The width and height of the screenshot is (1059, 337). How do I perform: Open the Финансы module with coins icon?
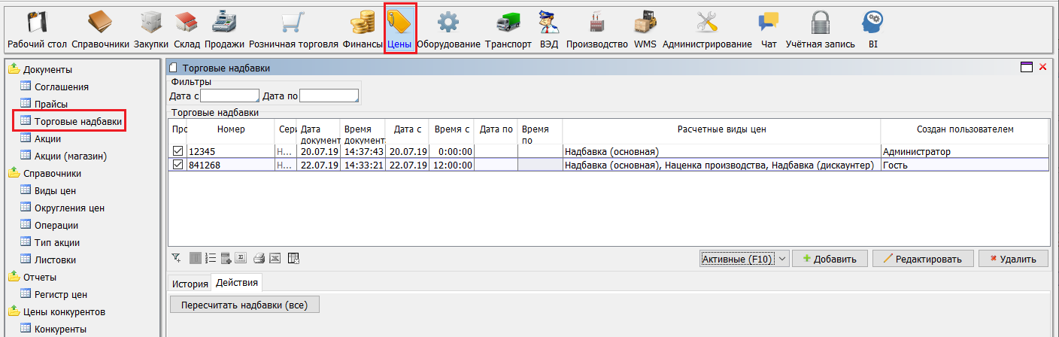(x=363, y=30)
